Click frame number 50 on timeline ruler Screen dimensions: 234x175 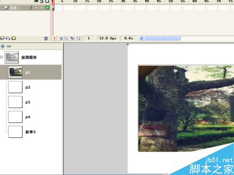(x=171, y=1)
